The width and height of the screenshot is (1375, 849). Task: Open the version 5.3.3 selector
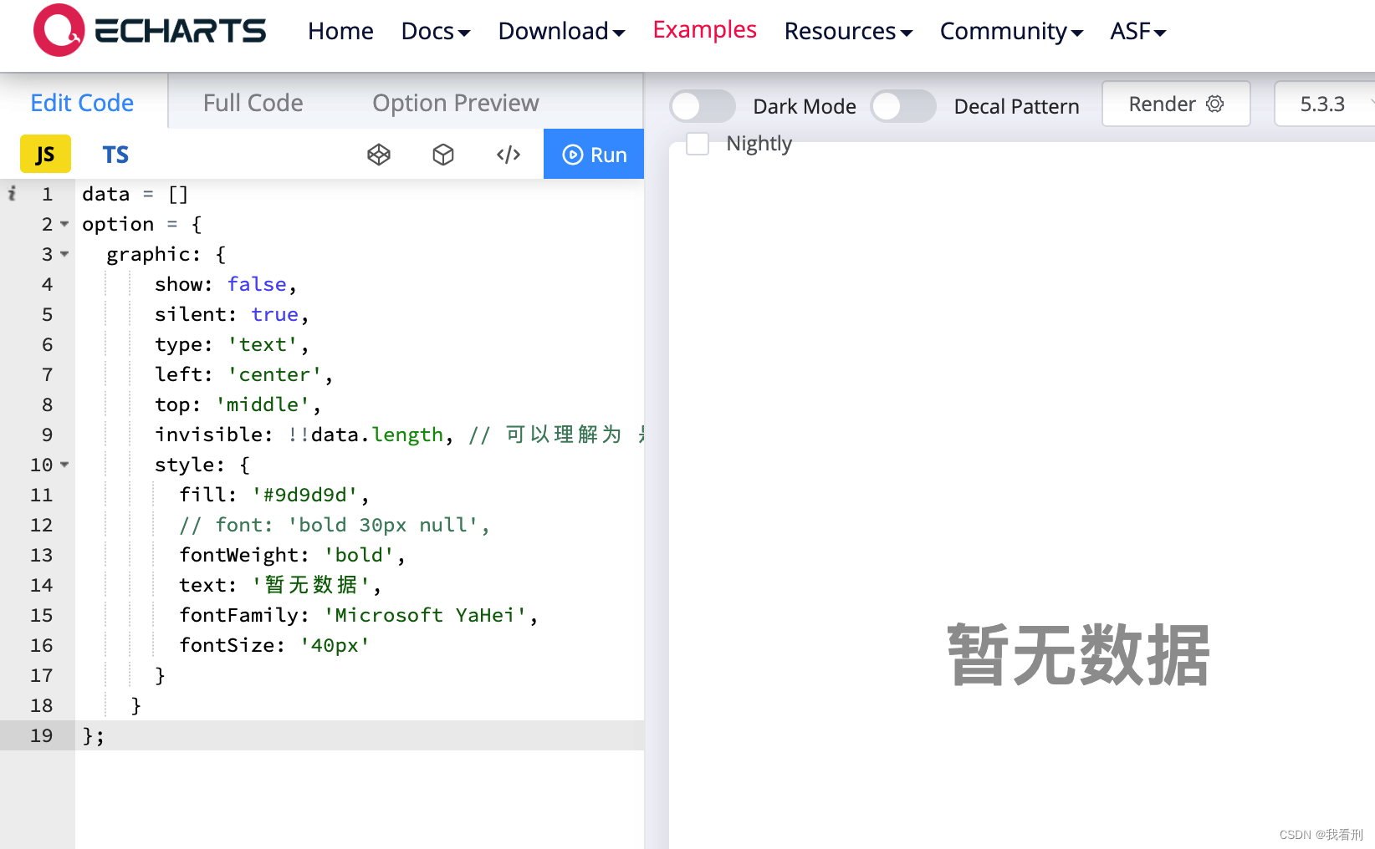[x=1322, y=104]
